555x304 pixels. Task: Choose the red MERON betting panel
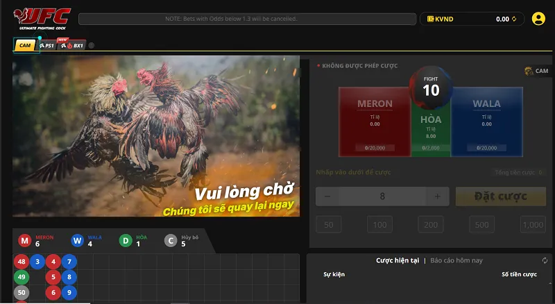pyautogui.click(x=375, y=121)
